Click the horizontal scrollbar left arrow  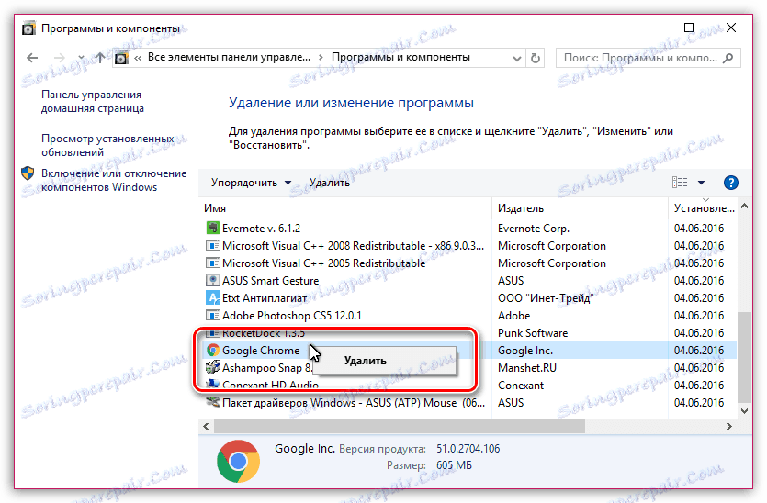pos(206,426)
